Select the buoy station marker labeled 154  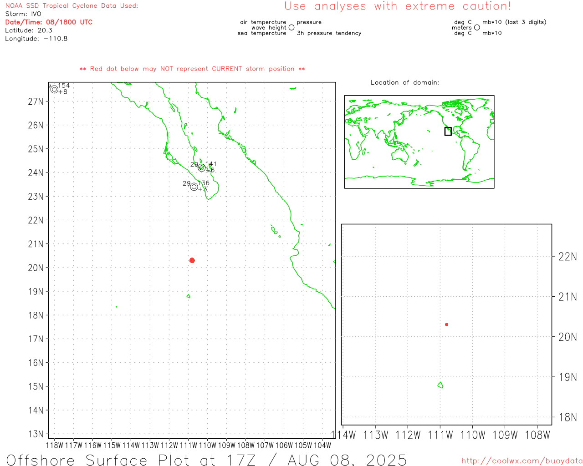point(54,89)
